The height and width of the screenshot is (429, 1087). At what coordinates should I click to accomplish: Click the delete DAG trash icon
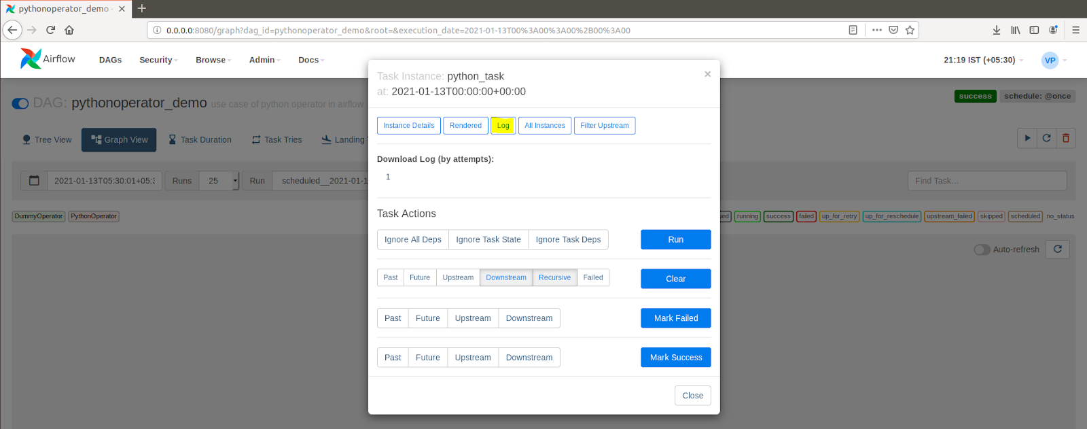(1065, 138)
